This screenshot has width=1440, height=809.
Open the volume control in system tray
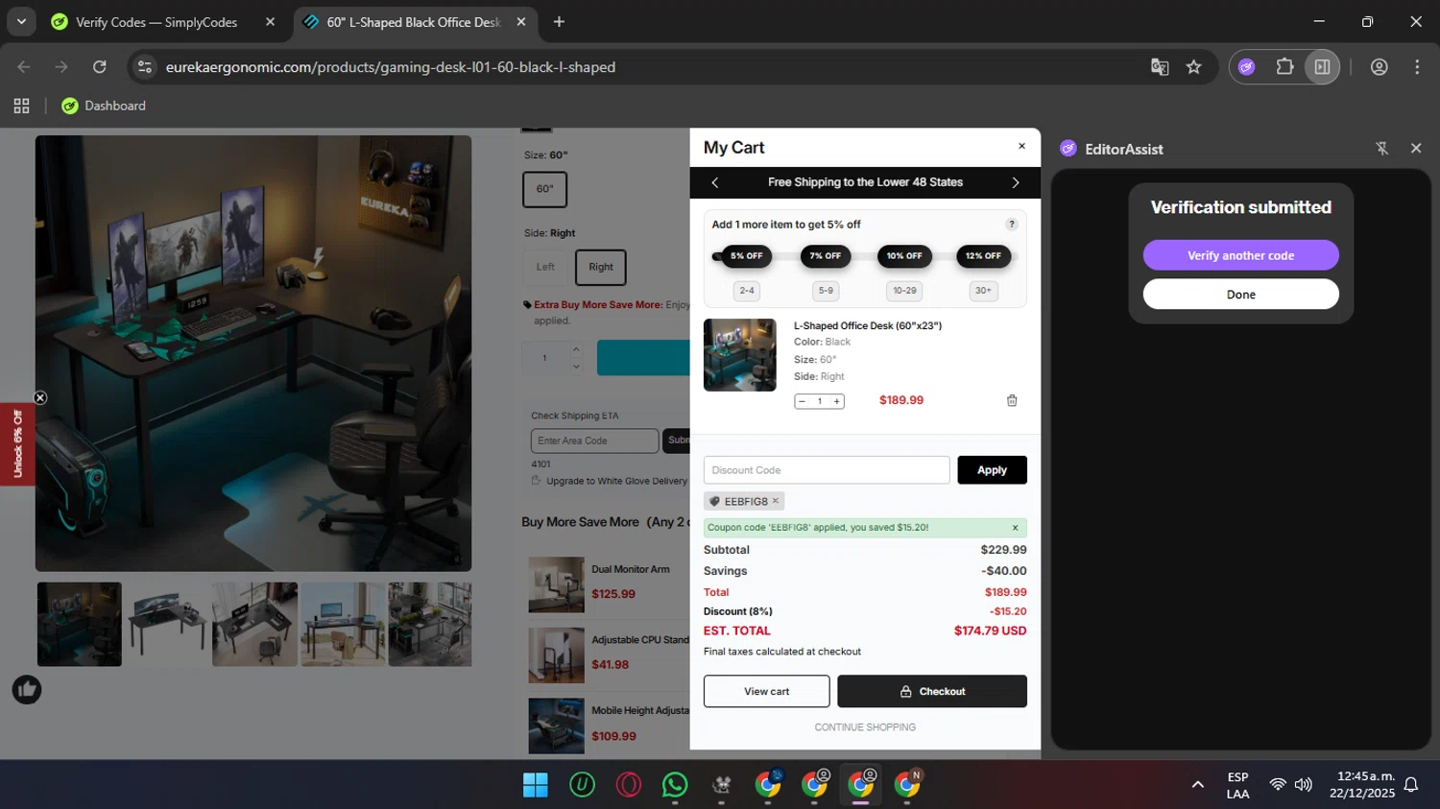point(1303,785)
